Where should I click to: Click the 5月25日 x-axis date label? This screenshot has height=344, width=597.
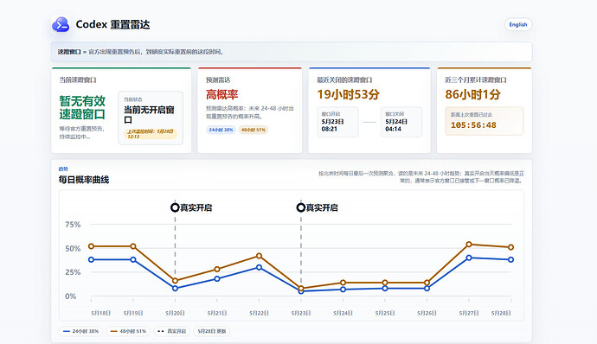385,313
